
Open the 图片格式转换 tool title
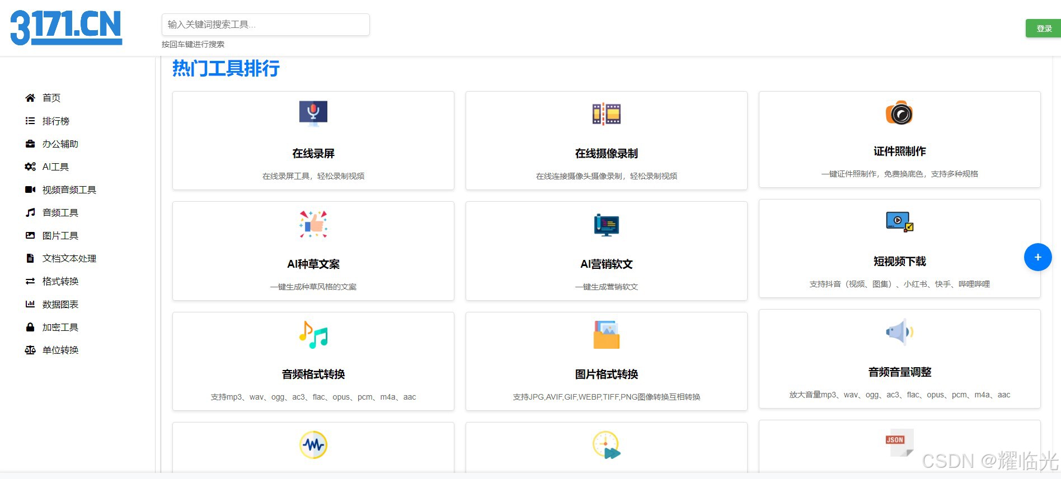point(607,374)
